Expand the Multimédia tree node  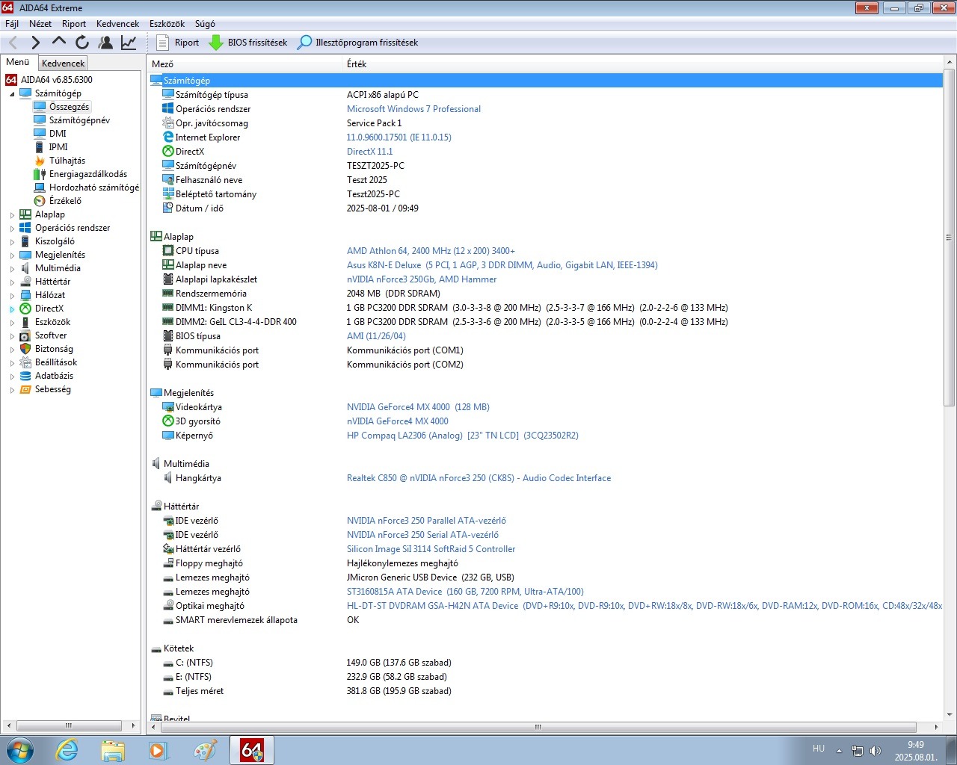point(12,269)
